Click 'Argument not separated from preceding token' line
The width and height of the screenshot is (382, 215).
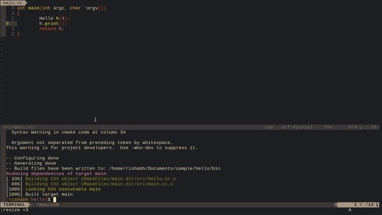pyautogui.click(x=92, y=143)
